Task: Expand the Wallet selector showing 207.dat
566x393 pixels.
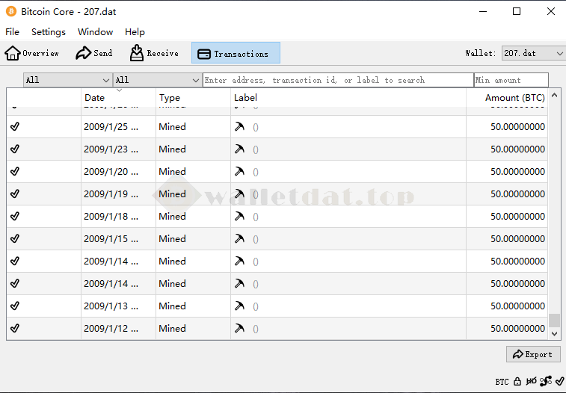Action: [533, 53]
